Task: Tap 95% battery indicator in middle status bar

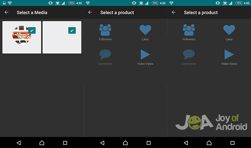Action: click(x=155, y=3)
